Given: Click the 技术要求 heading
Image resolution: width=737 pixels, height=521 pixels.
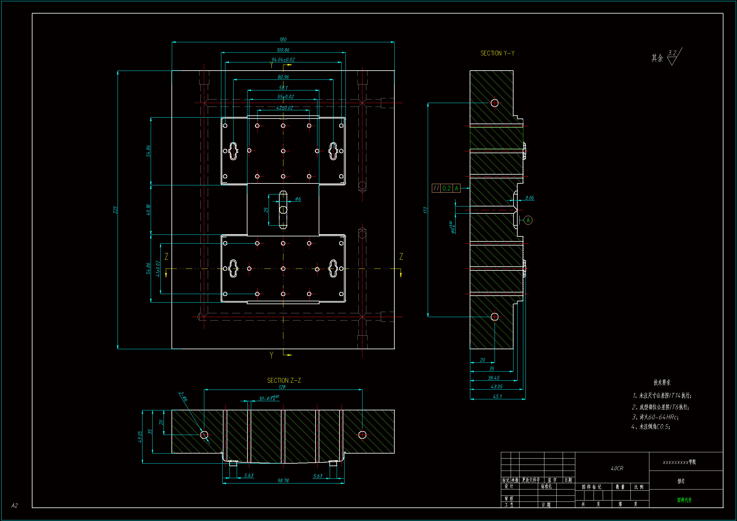Looking at the screenshot, I should [x=662, y=382].
